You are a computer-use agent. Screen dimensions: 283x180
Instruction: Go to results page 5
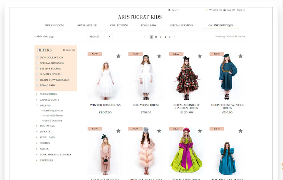click(x=170, y=37)
